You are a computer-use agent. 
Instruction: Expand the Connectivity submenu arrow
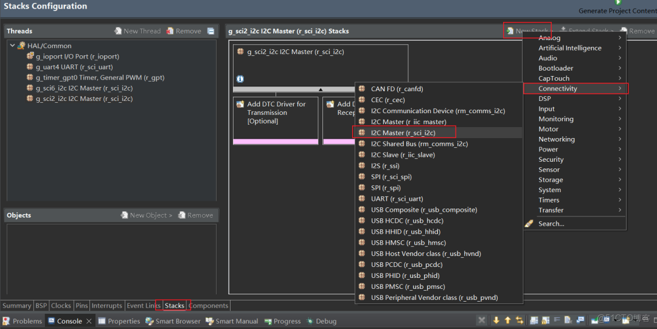pos(620,88)
